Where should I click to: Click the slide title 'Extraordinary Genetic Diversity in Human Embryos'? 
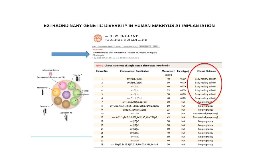(x=129, y=26)
